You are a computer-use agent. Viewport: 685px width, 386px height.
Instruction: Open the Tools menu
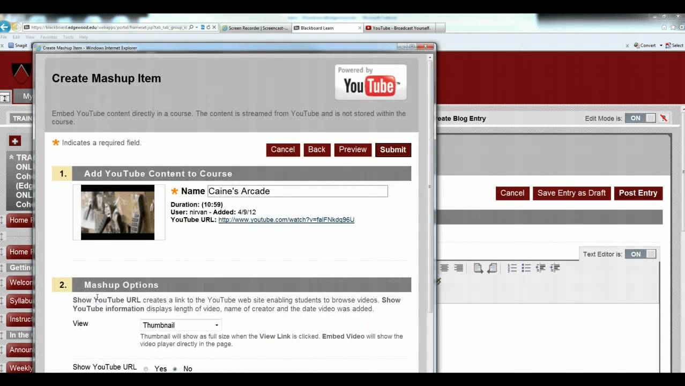68,37
